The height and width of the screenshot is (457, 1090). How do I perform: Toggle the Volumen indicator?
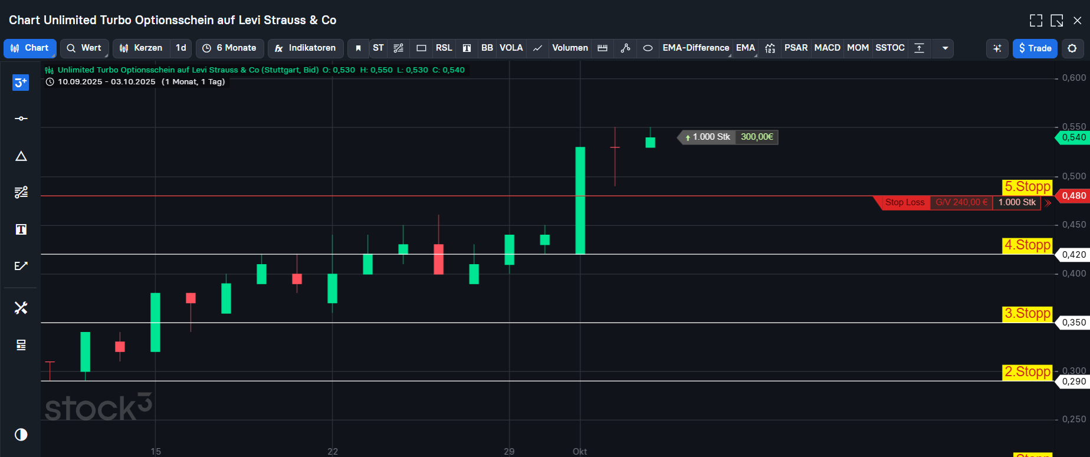[x=570, y=48]
